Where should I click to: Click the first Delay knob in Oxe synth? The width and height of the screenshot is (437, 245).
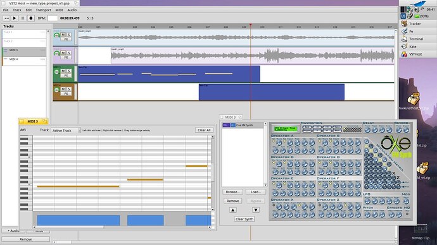click(x=367, y=129)
